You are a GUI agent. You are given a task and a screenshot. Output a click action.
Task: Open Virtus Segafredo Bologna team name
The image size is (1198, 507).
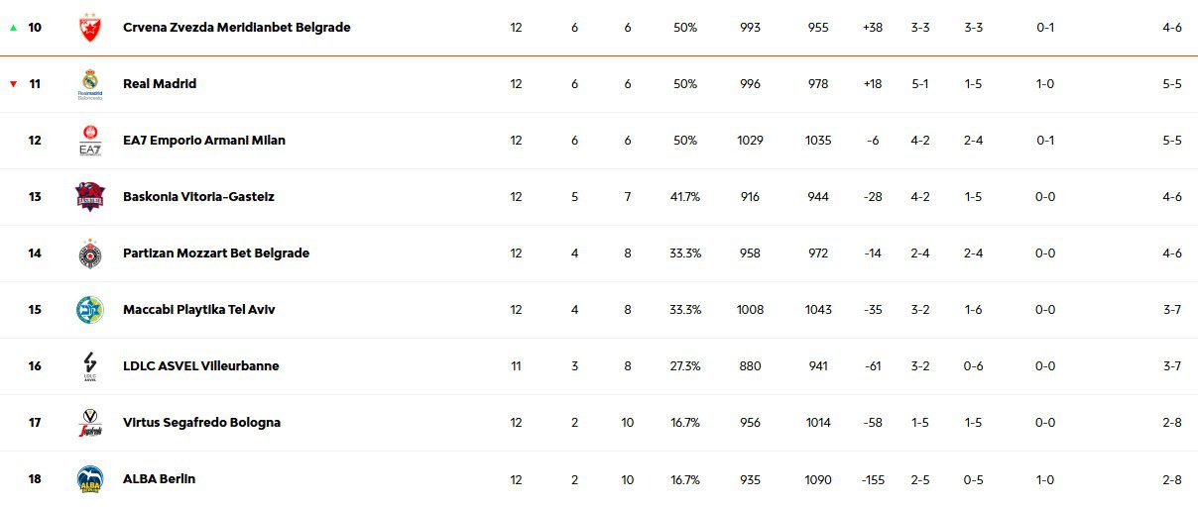(x=201, y=423)
